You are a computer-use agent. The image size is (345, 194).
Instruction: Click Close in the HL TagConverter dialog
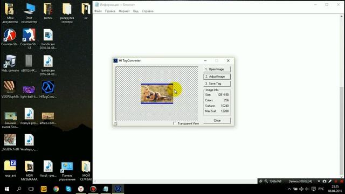pos(217,121)
